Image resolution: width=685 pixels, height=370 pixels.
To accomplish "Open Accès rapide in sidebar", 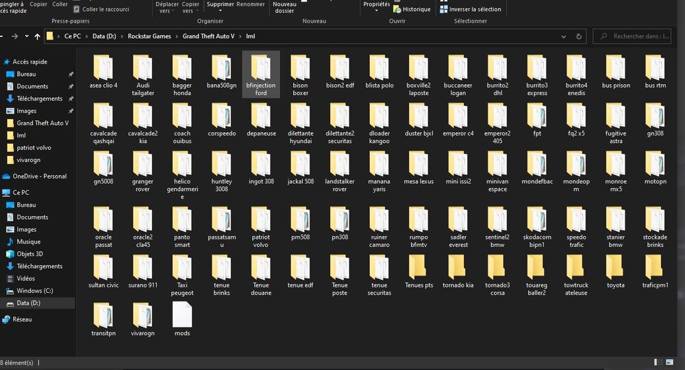I will point(29,62).
